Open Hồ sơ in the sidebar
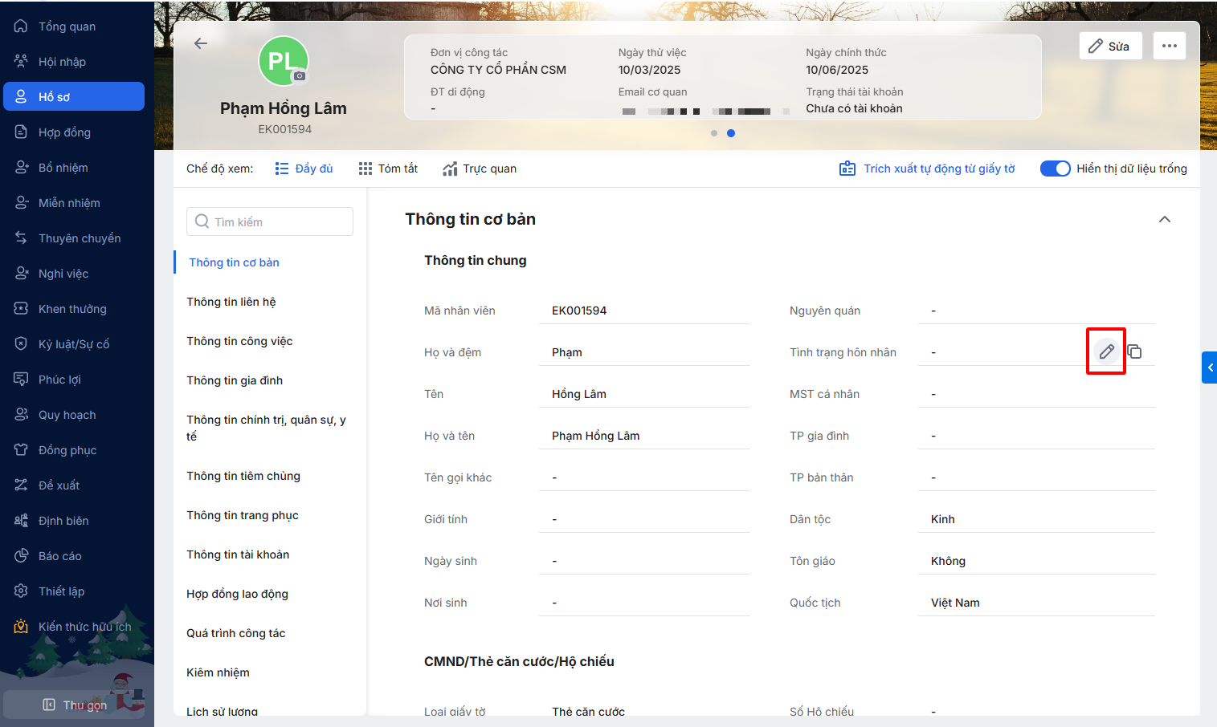This screenshot has width=1217, height=727. tap(74, 96)
